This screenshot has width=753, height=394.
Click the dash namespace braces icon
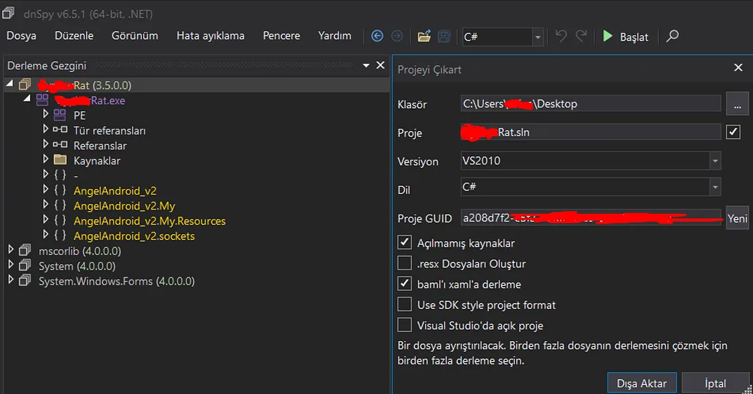point(60,175)
